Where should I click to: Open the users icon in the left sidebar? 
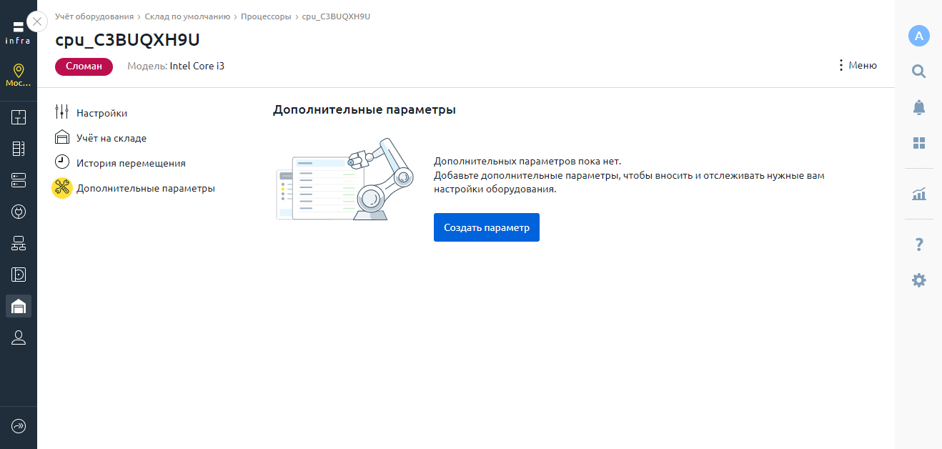[19, 337]
